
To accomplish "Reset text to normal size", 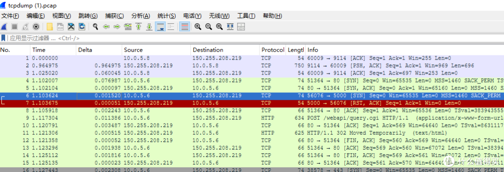I will click(x=219, y=27).
